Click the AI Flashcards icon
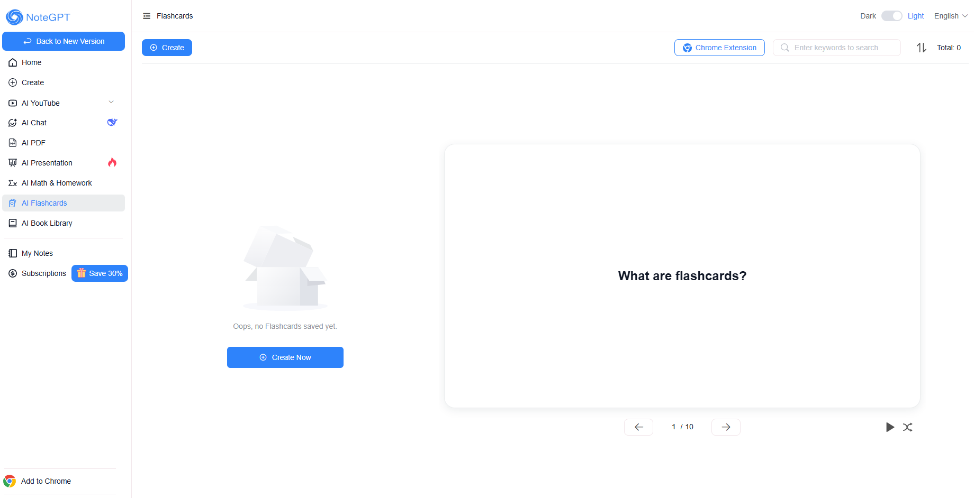 [x=13, y=203]
